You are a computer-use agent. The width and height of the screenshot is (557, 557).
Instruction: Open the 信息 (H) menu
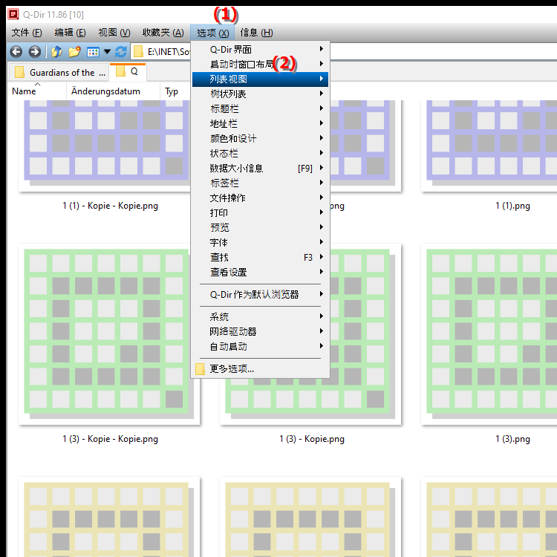[256, 33]
